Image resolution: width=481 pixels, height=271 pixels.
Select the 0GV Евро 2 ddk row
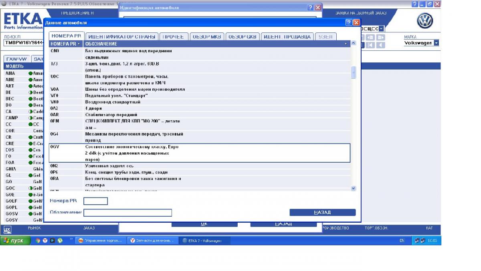pos(200,153)
